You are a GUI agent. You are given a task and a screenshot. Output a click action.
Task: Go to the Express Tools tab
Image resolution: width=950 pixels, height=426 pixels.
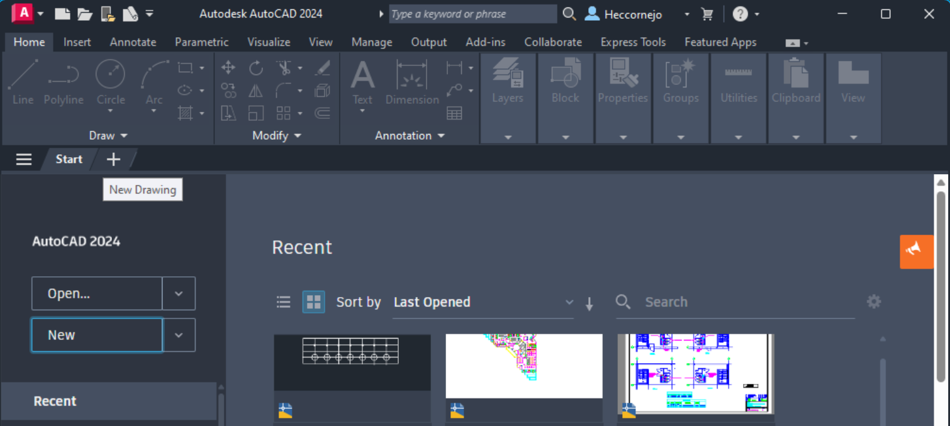pyautogui.click(x=633, y=42)
